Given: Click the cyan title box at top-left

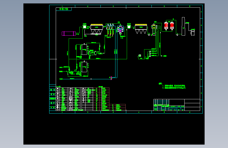Looking at the screenshot, I should coord(64,9).
